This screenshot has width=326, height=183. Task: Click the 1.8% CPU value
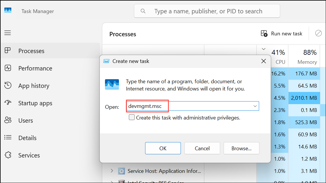point(279,122)
